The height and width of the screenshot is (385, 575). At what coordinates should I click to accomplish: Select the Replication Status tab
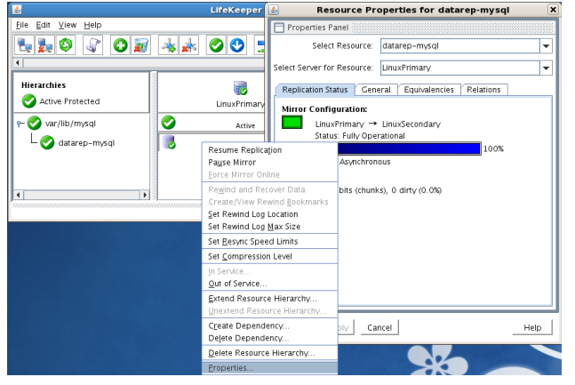[315, 90]
